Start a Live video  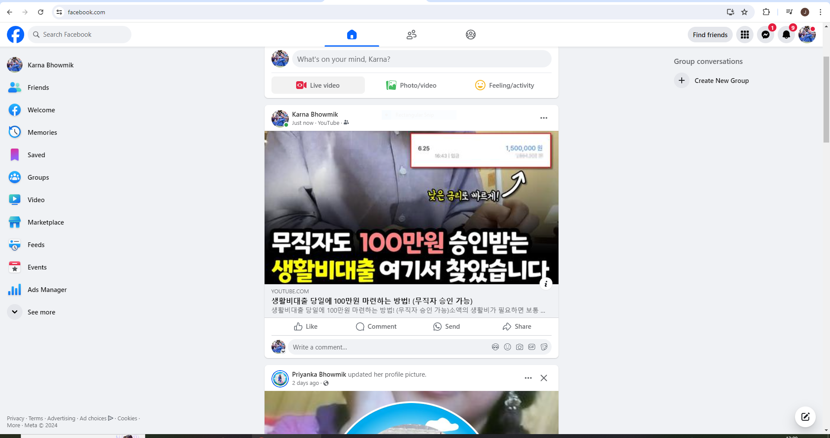tap(318, 85)
